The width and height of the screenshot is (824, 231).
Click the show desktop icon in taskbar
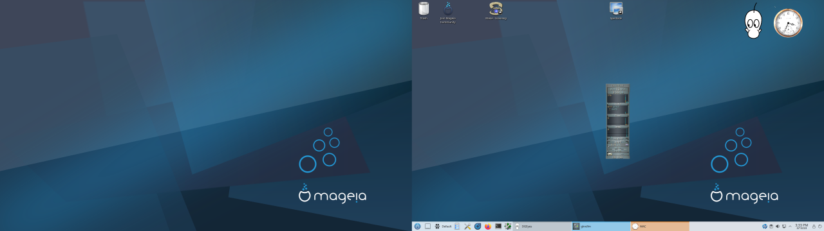tap(427, 227)
